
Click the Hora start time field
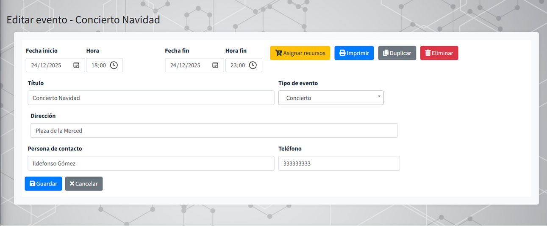click(x=105, y=65)
